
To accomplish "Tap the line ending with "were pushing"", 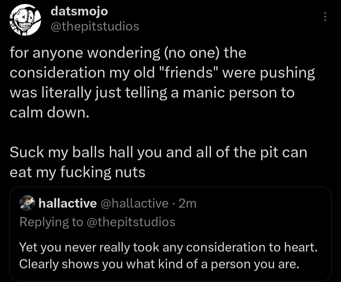I will pos(162,73).
